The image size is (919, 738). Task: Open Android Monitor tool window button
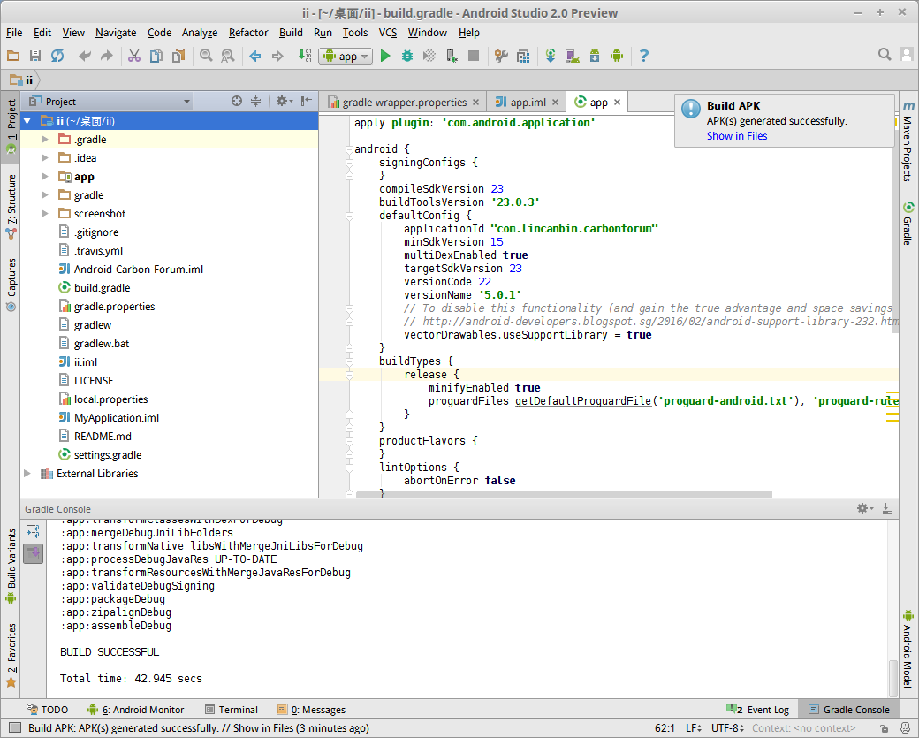(136, 710)
